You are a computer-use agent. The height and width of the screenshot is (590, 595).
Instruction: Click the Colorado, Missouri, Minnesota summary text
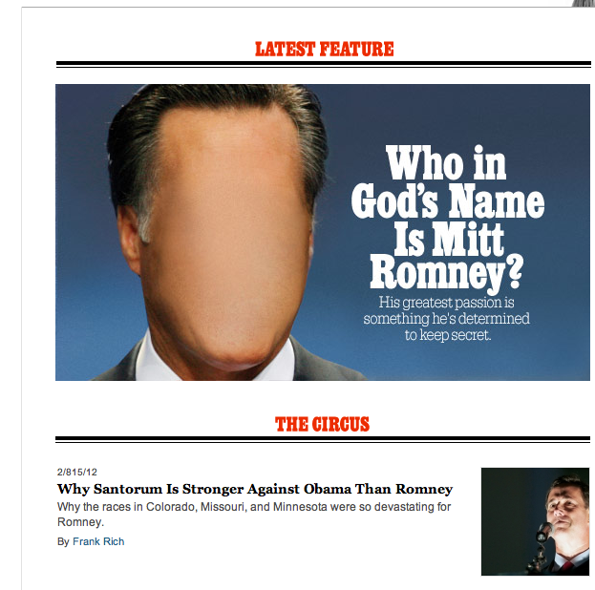pos(254,515)
